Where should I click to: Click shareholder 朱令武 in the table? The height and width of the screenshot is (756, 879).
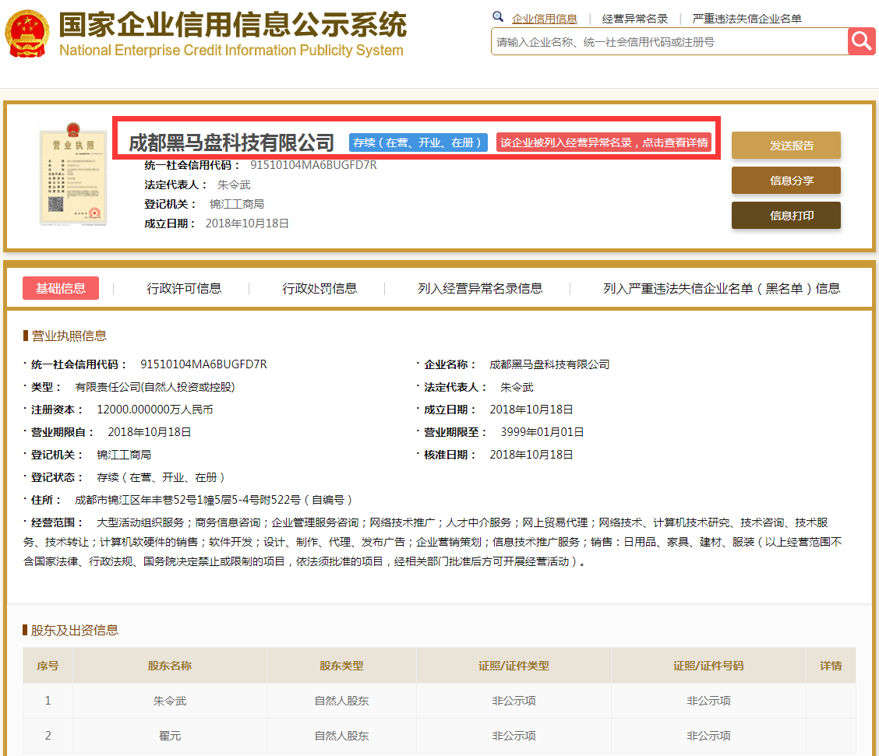tap(170, 701)
